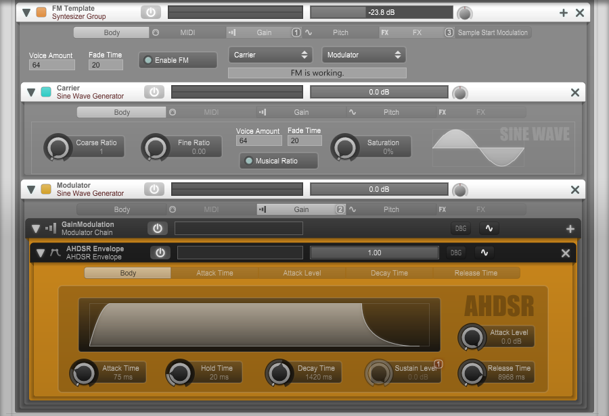609x416 pixels.
Task: Collapse the AHDSR Envelope panel
Action: [x=41, y=253]
